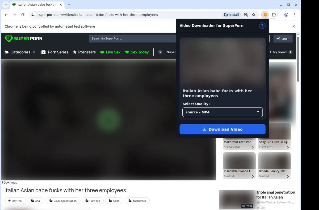Click the third-party cookies crossed-eye icon
Image resolution: width=319 pixels, height=210 pixels.
[246, 15]
